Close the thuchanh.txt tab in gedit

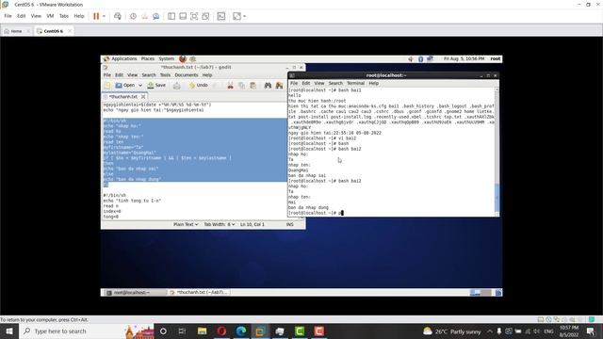(x=143, y=97)
